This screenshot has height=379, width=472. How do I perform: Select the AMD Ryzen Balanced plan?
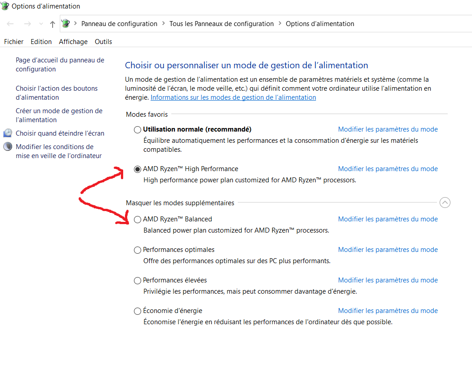(x=137, y=220)
